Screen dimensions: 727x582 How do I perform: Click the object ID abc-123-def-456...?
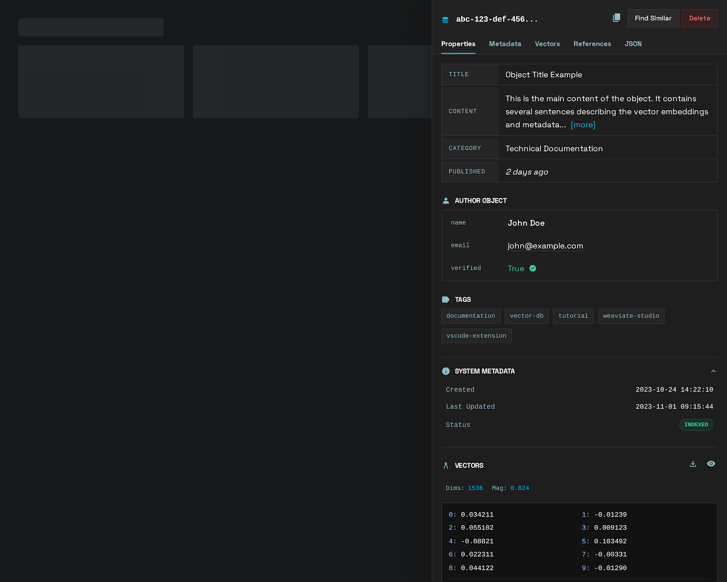point(497,19)
